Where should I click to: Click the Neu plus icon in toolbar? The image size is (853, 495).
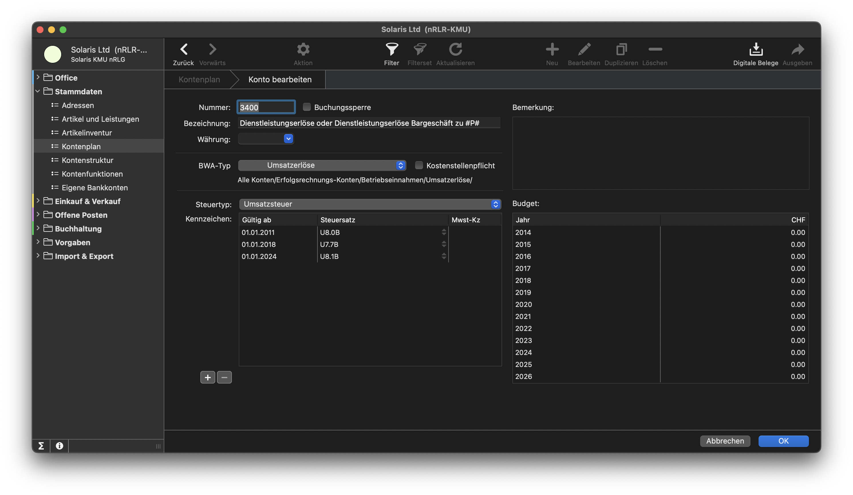tap(552, 50)
